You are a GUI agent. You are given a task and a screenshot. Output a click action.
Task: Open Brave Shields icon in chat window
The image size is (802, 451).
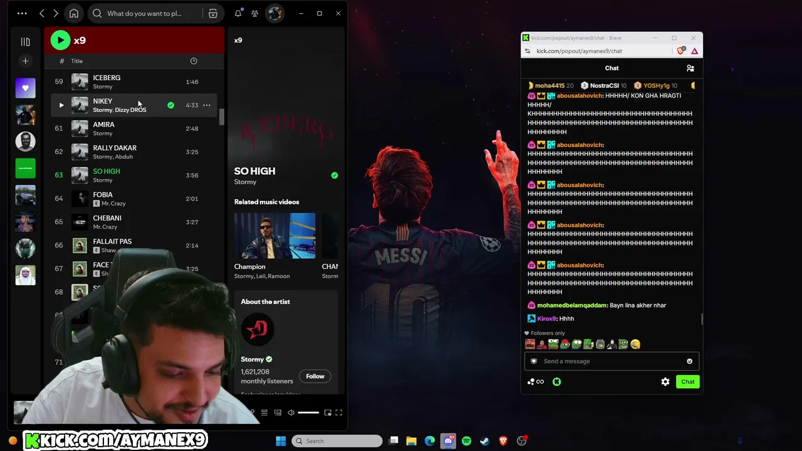[681, 51]
